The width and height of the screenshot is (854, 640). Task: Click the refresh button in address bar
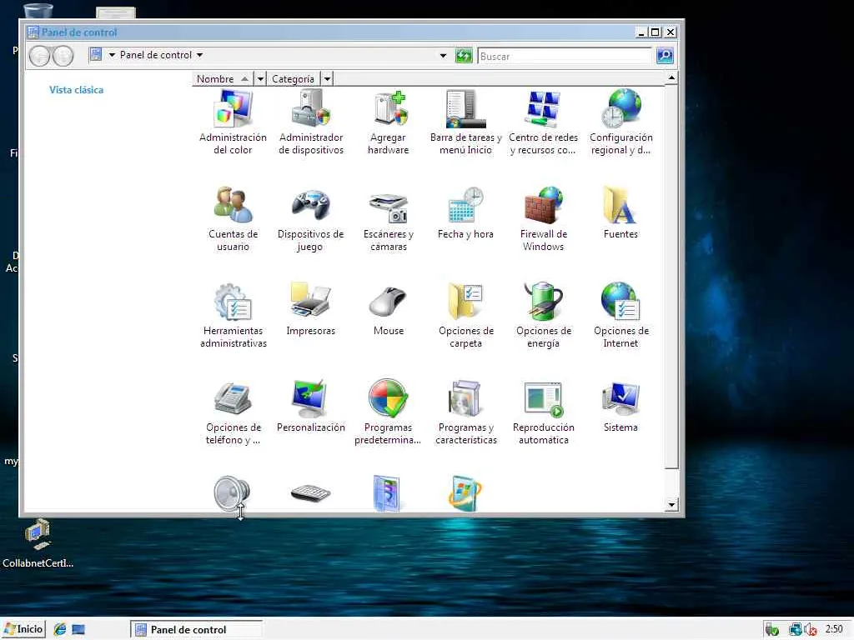click(464, 56)
